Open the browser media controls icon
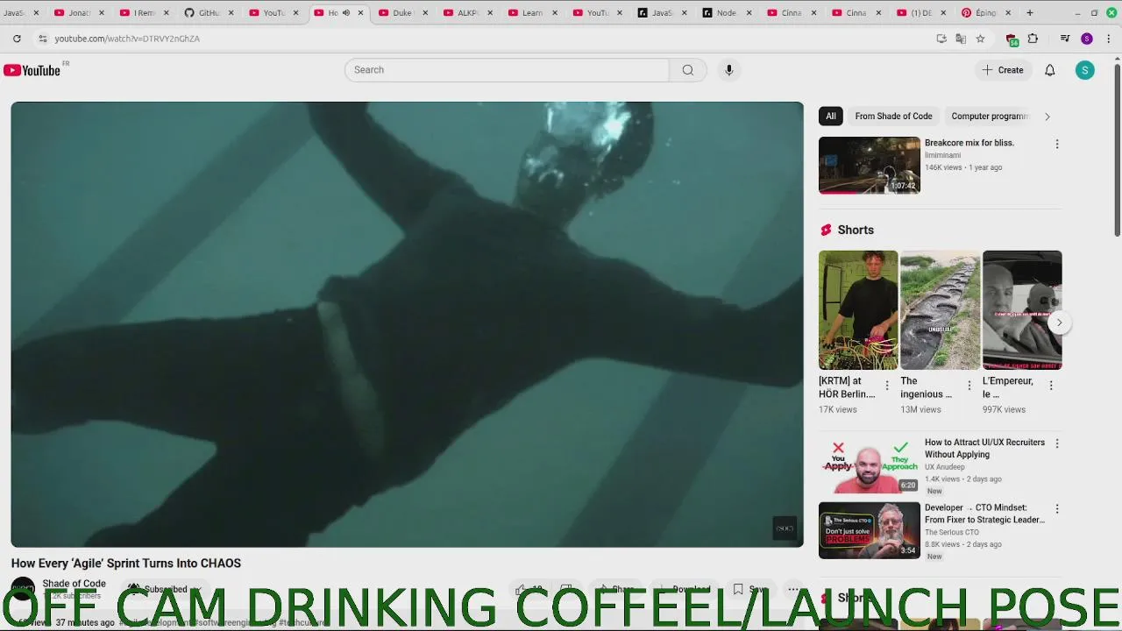Viewport: 1122px width, 631px height. (1065, 39)
